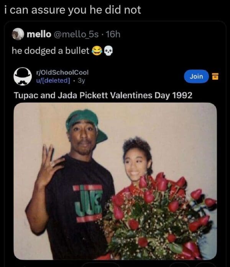Click the yellow archived post icon
Image resolution: width=230 pixels, height=267 pixels.
coord(215,76)
